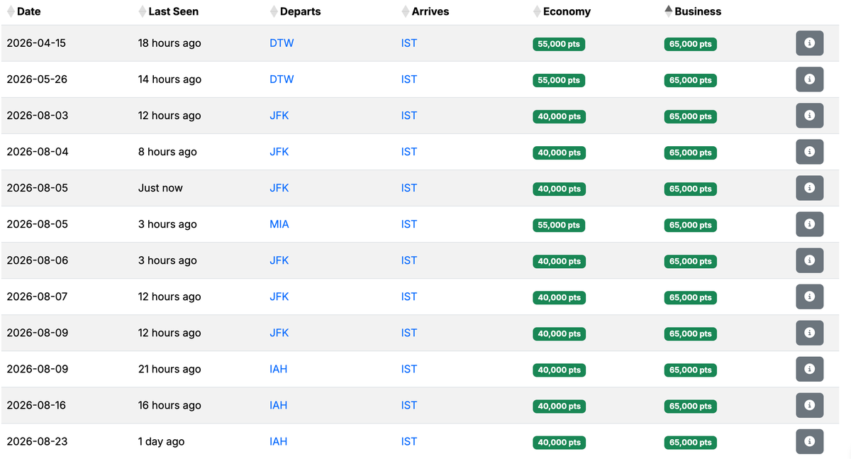View info for the 2026-08-06 JFK flight
Screen dimensions: 851x459
pos(809,260)
